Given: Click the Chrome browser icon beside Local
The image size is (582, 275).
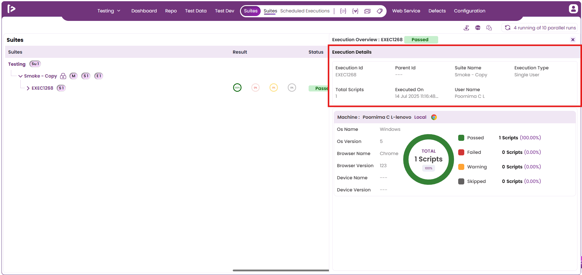Looking at the screenshot, I should (434, 117).
